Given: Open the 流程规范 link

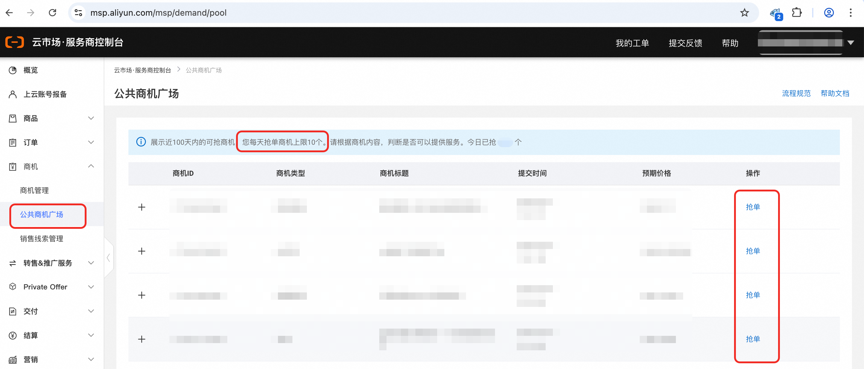Looking at the screenshot, I should coord(796,93).
